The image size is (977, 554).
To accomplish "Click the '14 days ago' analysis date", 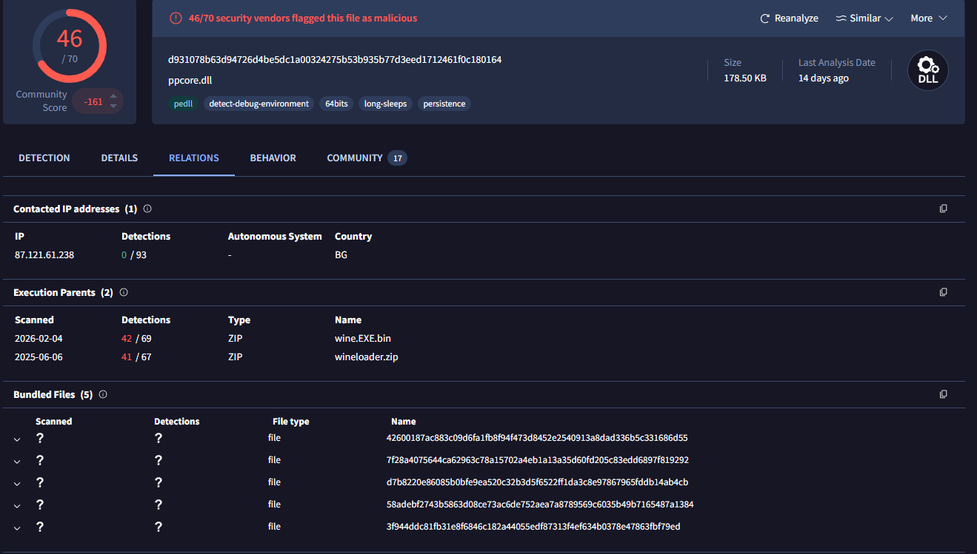I will [x=824, y=78].
